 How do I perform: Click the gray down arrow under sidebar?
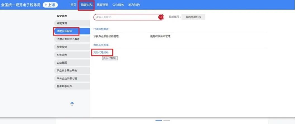tap(72, 106)
